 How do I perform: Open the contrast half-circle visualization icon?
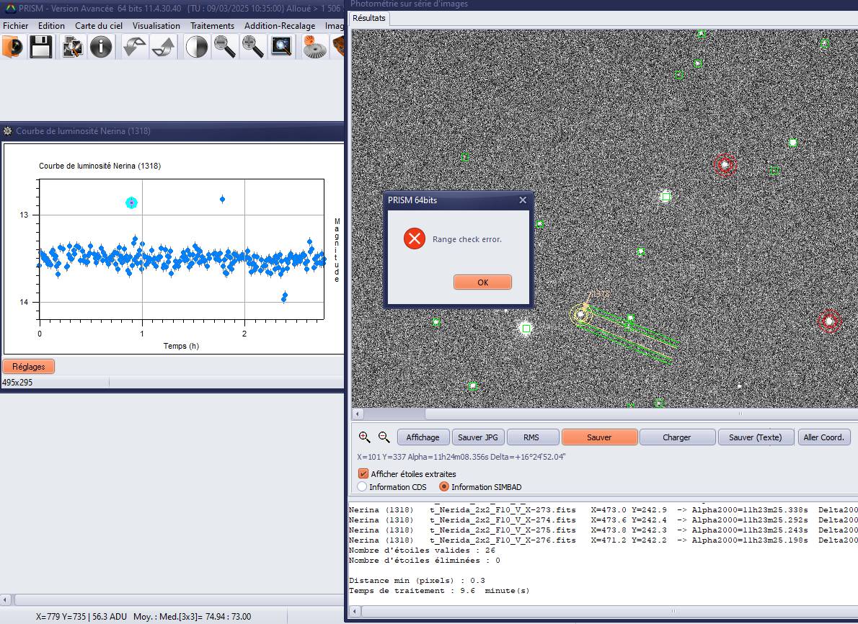(196, 48)
